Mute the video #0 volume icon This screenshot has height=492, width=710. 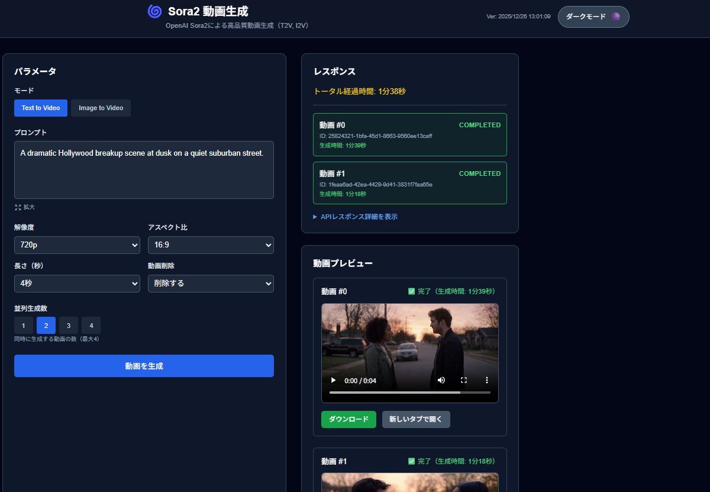441,380
